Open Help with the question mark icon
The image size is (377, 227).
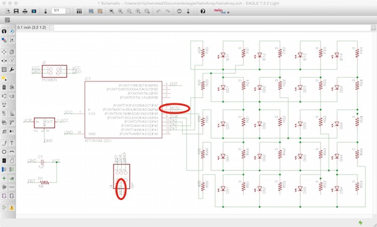coord(203,11)
